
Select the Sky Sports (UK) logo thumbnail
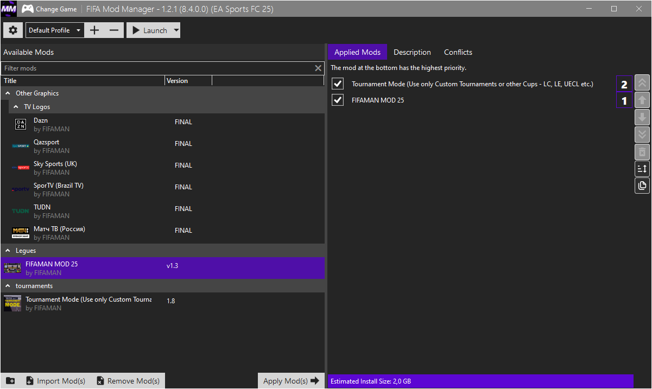(20, 168)
